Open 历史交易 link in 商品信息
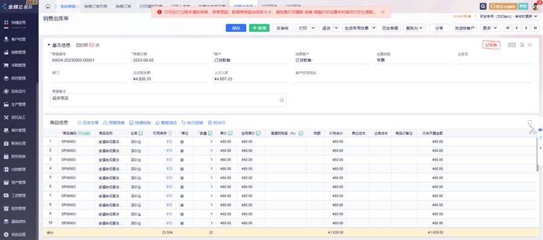Image resolution: width=543 pixels, height=240 pixels. pos(87,122)
